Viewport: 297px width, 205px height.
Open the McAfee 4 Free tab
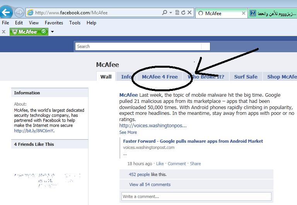point(160,77)
